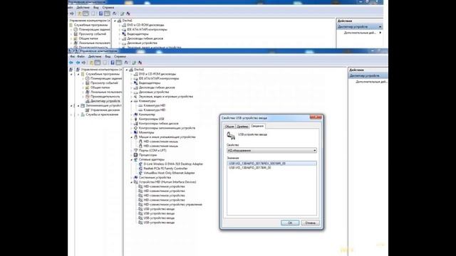The image size is (456, 256).
Task: Click the Планировщик заданий icon in front window
Action: point(87,78)
